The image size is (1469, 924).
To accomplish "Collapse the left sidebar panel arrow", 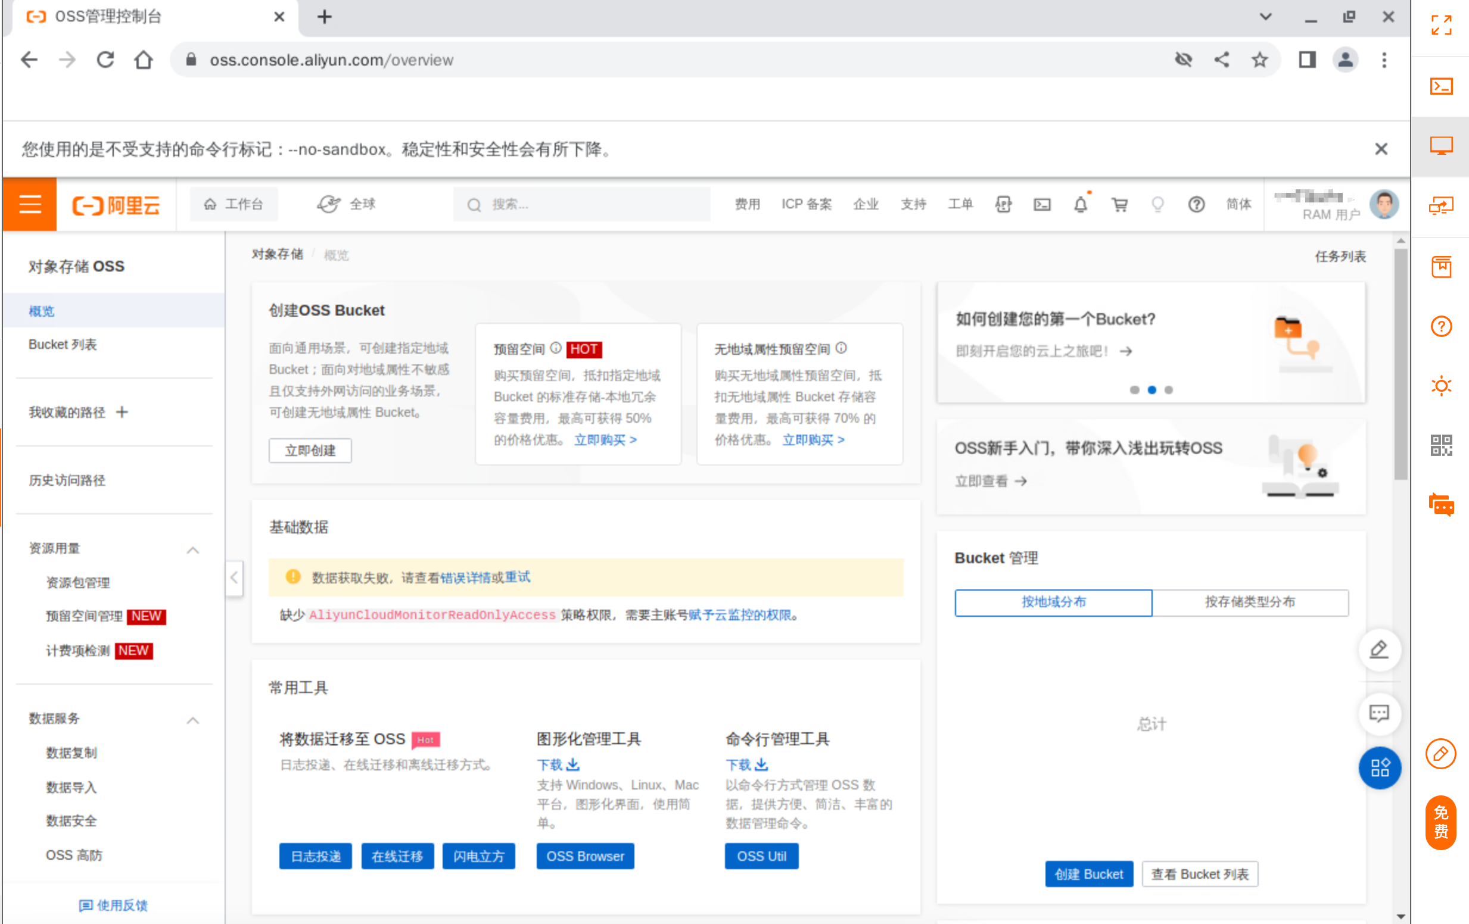I will [234, 577].
